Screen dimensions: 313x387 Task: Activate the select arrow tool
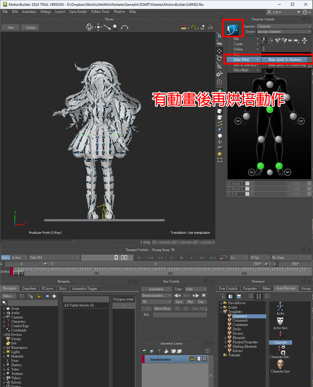pyautogui.click(x=220, y=36)
